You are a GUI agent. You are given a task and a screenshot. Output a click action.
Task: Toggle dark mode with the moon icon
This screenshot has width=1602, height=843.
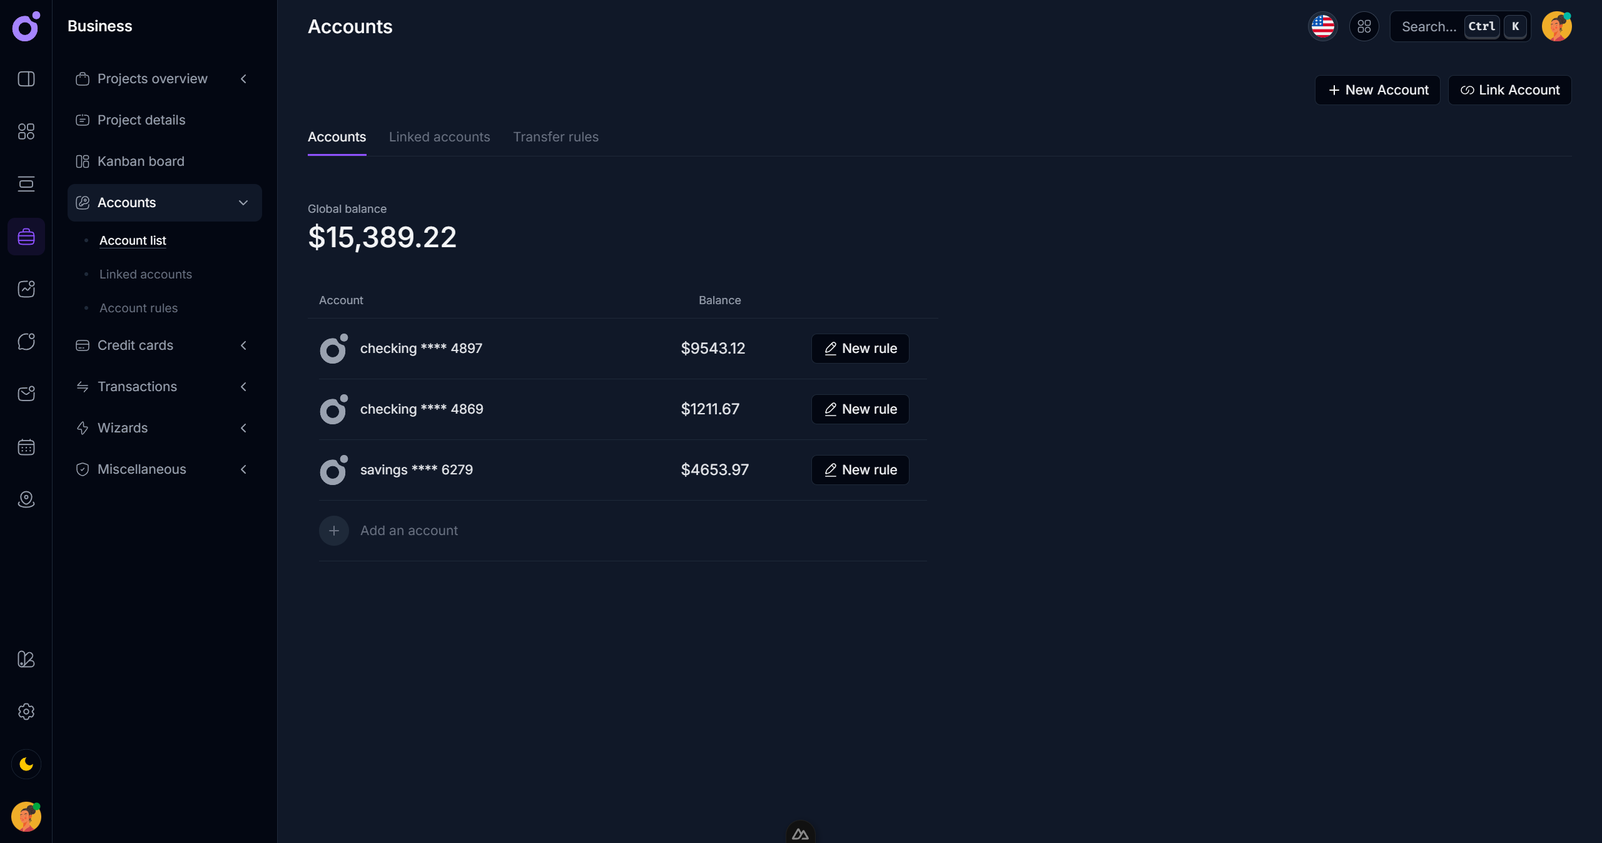pos(26,764)
